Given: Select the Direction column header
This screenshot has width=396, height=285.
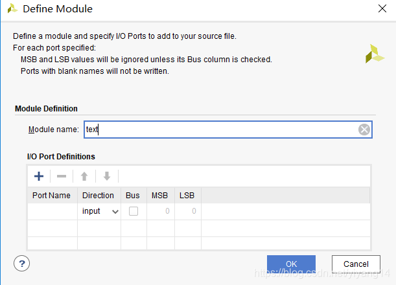Looking at the screenshot, I should point(99,196).
